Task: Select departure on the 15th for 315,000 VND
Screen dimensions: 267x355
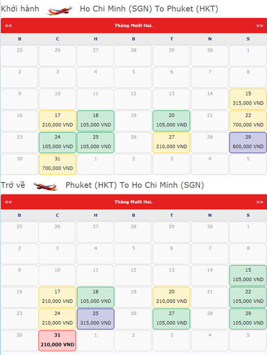Action: pyautogui.click(x=248, y=99)
